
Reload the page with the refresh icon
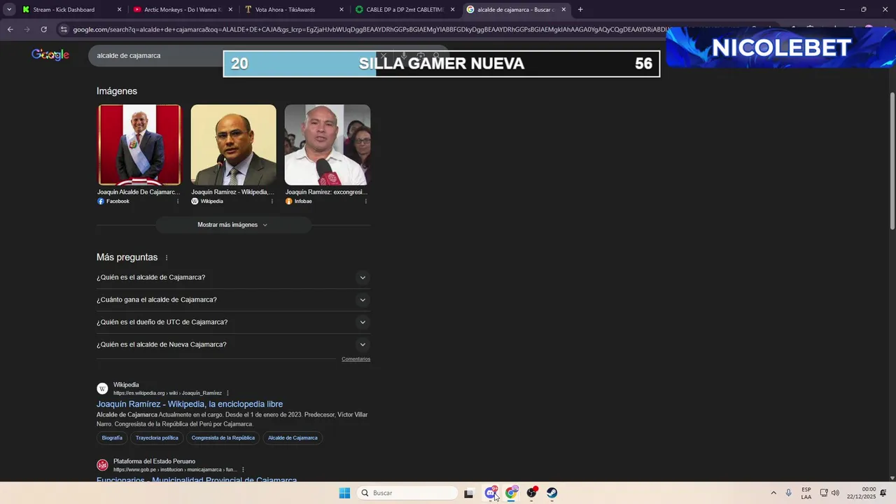click(43, 29)
